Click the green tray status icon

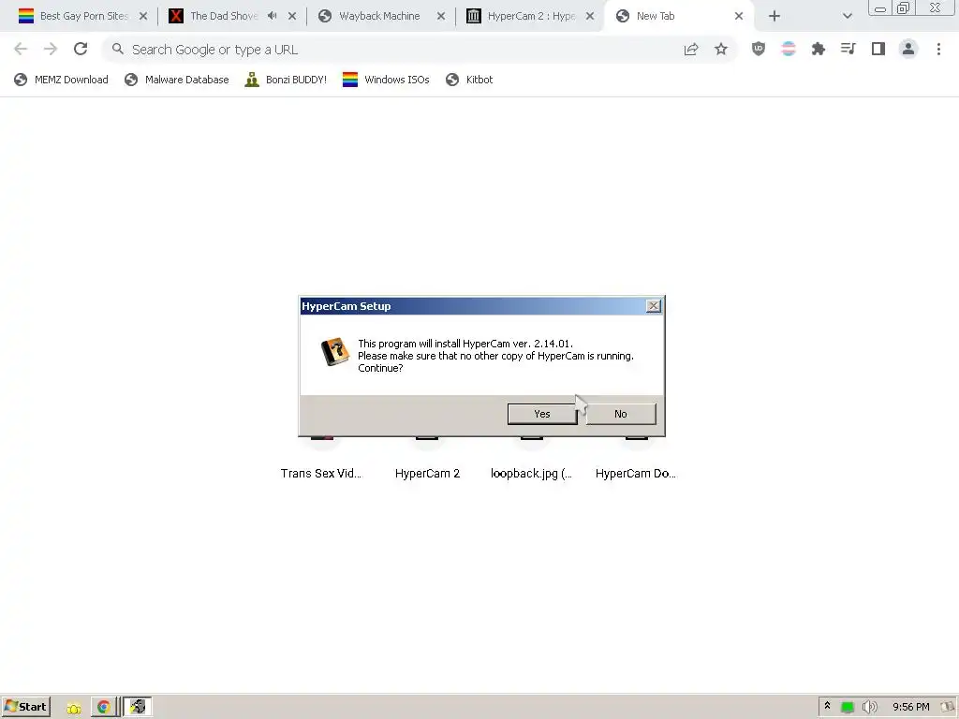point(847,708)
